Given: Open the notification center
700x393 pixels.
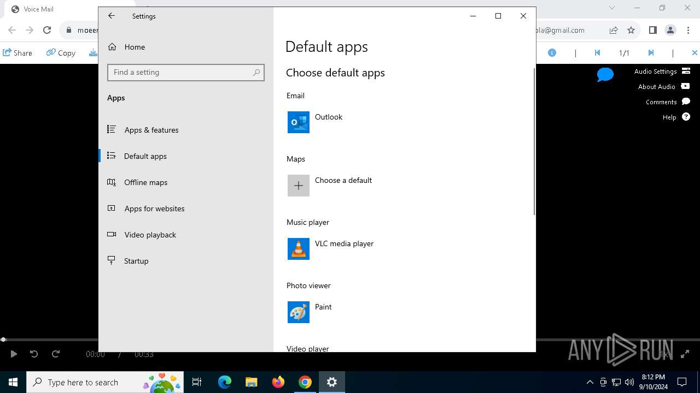Looking at the screenshot, I should coord(682,382).
